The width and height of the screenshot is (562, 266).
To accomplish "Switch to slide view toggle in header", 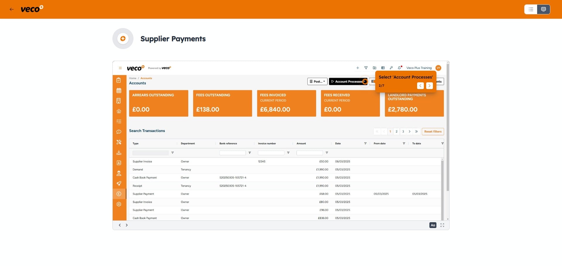I will tap(543, 9).
